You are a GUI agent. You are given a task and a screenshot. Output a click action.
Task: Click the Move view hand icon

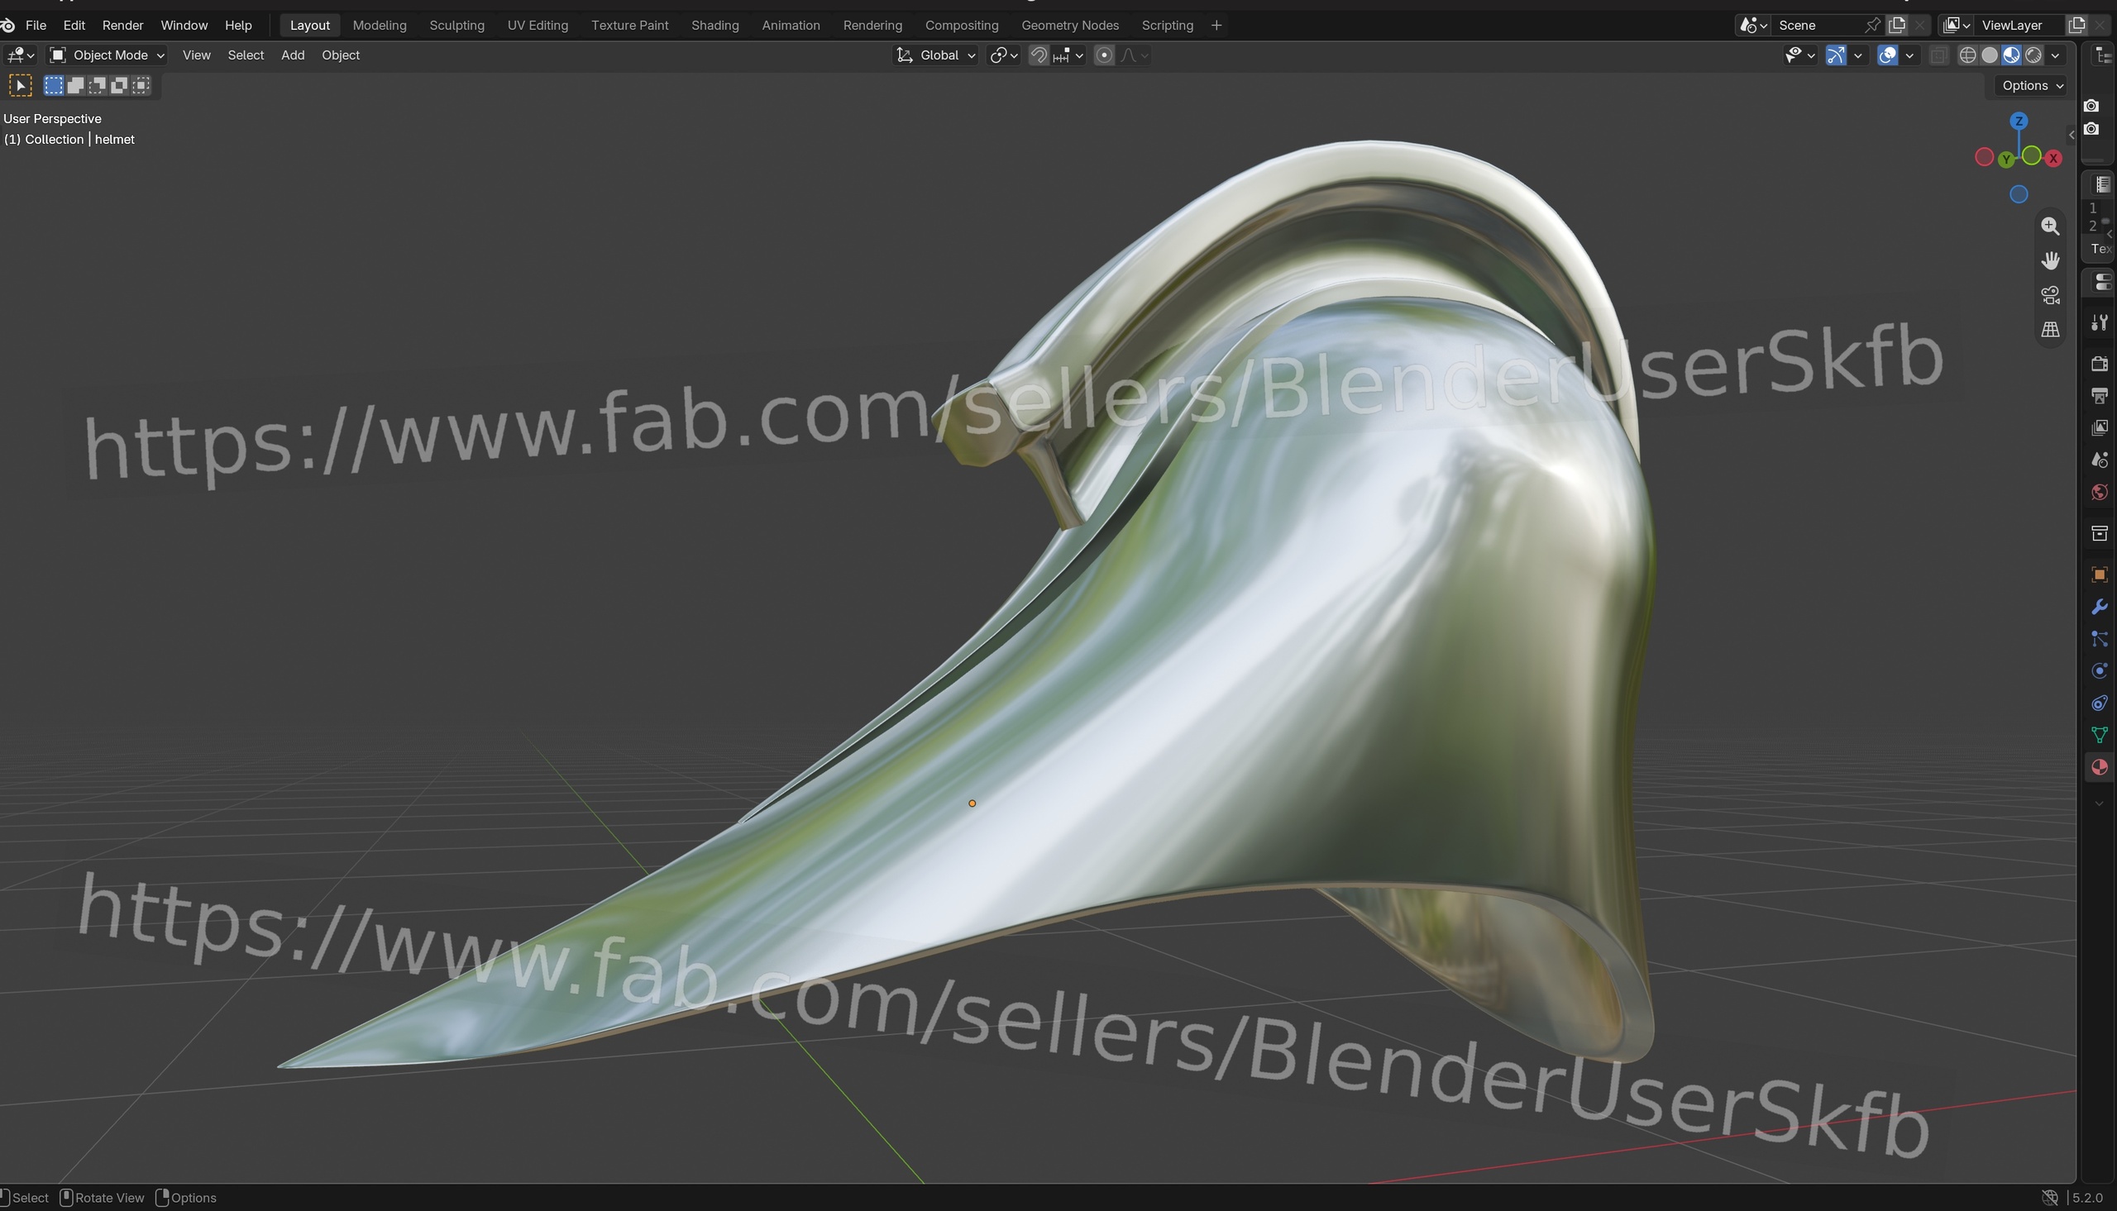[x=2051, y=261]
